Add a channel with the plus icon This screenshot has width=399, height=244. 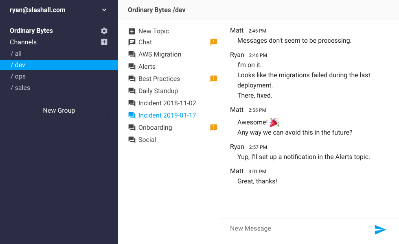[x=104, y=42]
